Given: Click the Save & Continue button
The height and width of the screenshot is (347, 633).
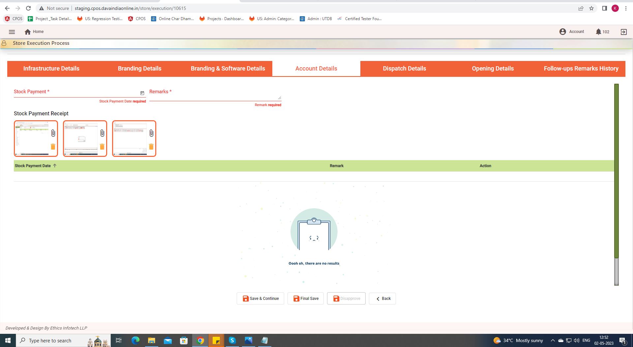Looking at the screenshot, I should coord(260,299).
